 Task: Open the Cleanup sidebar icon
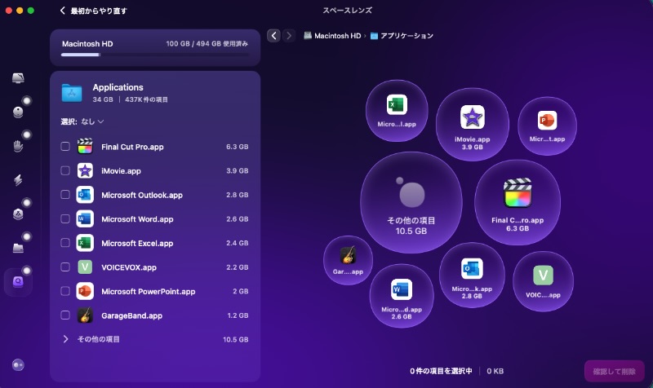tap(18, 112)
